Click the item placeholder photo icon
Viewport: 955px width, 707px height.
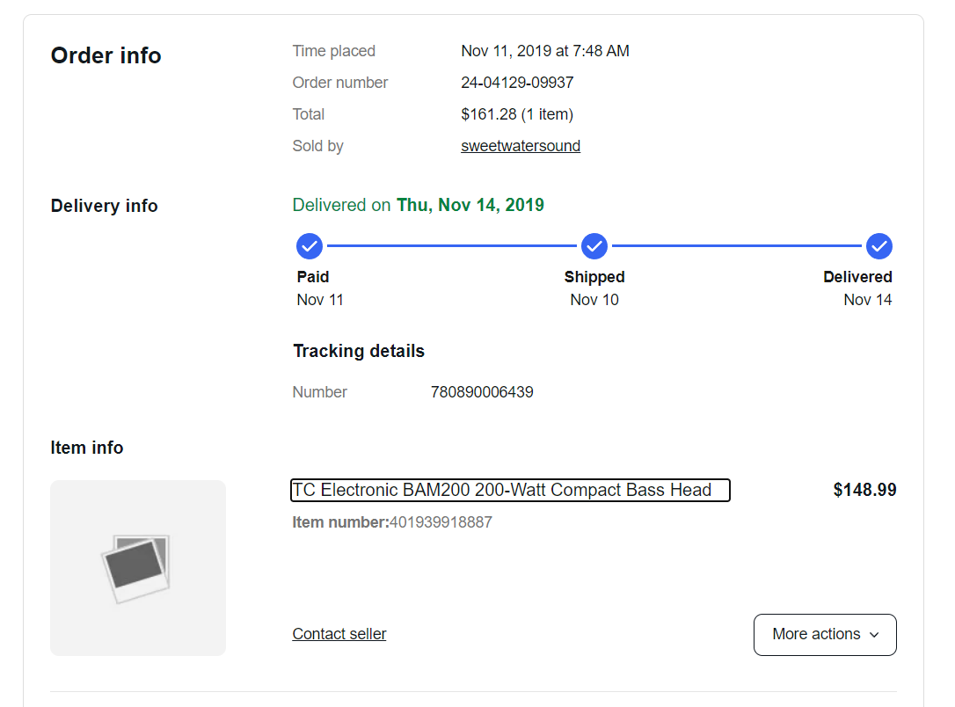click(x=137, y=569)
